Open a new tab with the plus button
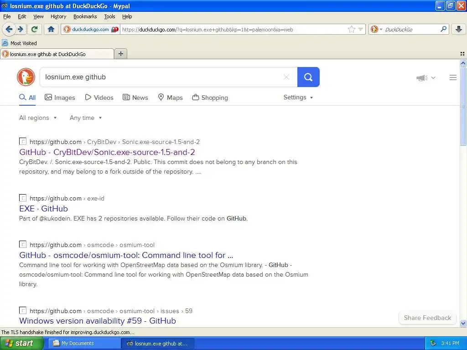Screen dimensions: 467x350 pos(120,54)
